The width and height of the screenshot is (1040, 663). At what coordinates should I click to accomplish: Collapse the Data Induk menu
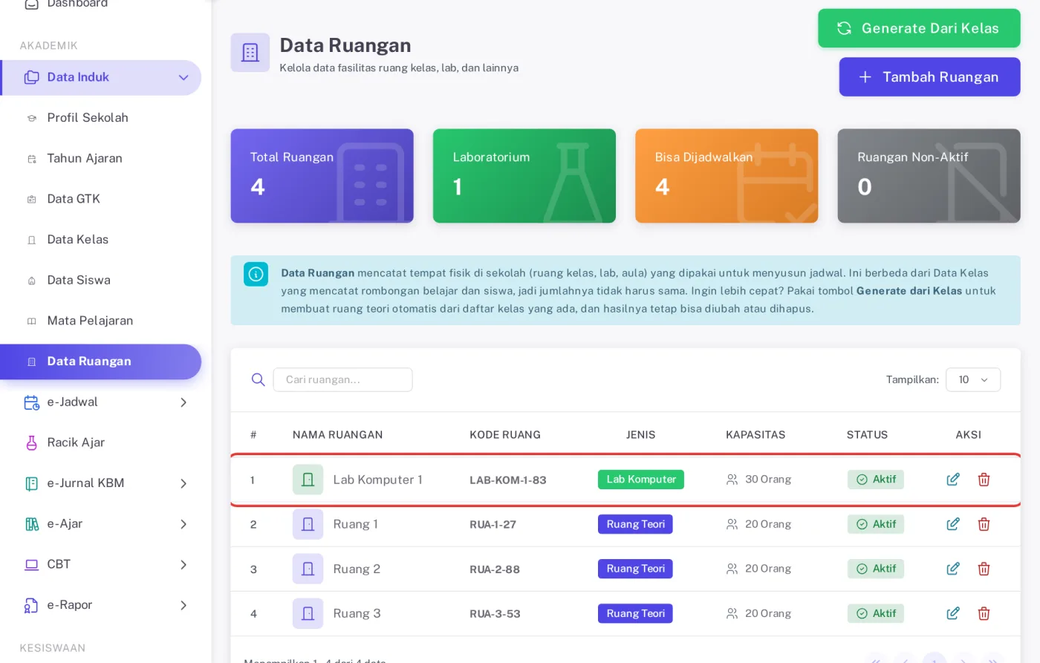tap(183, 78)
